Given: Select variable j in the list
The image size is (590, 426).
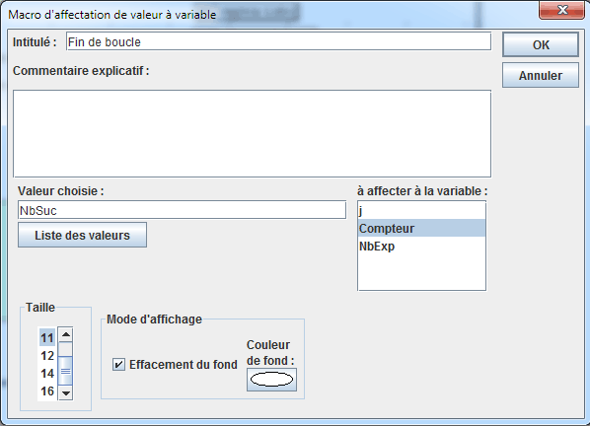Looking at the screenshot, I should coord(422,211).
